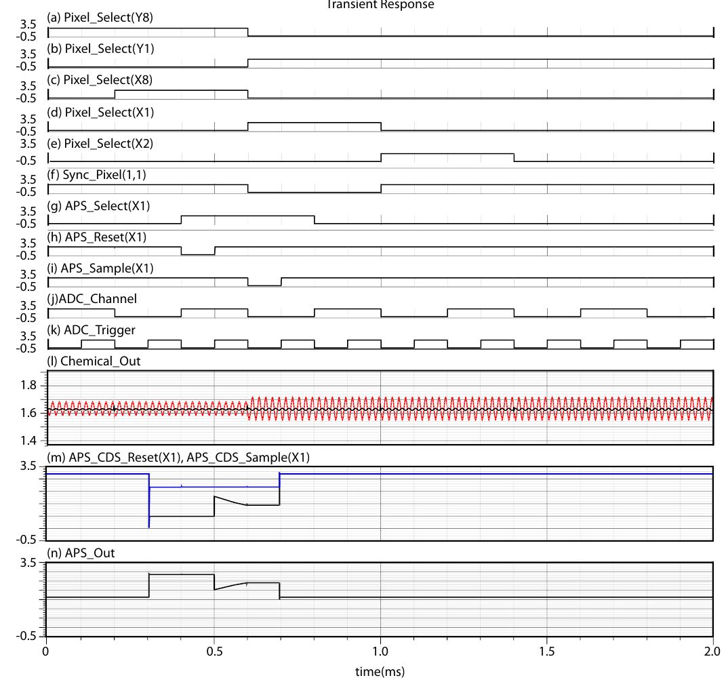Click the '(b) Pixel_Select(Y1)' trace label
This screenshot has width=726, height=680.
pos(100,49)
